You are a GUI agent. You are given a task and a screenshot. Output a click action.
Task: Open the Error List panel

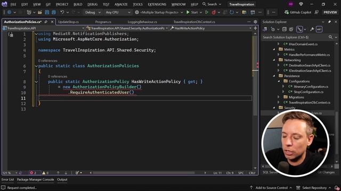[7, 179]
